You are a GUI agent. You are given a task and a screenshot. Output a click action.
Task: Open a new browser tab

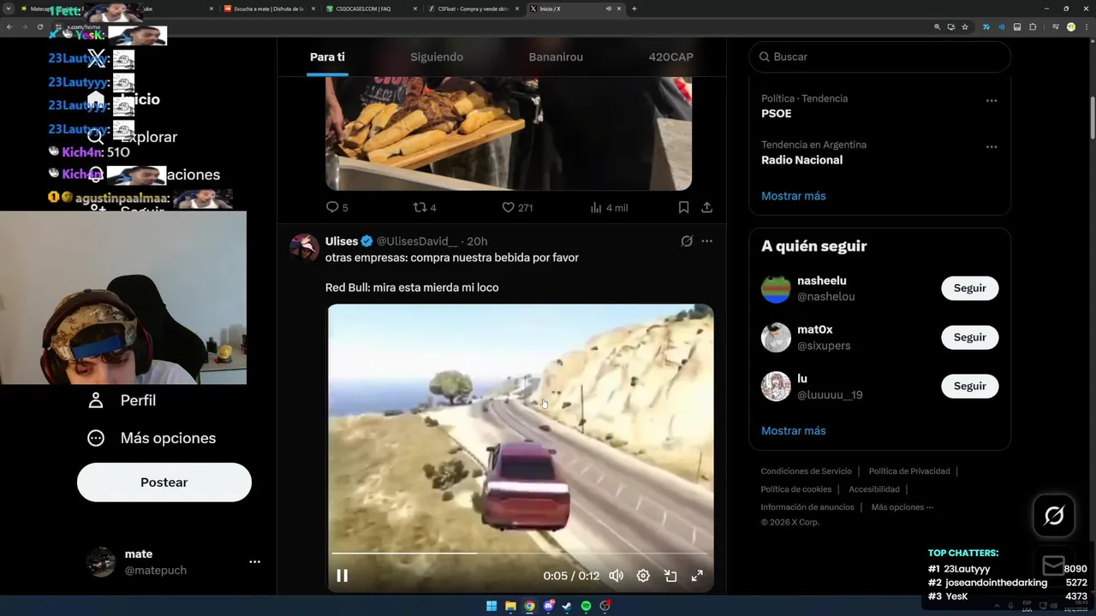pyautogui.click(x=634, y=9)
